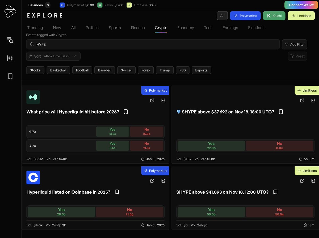Viewport: 319px width, 238px height.
Task: Select the Trump tag chip
Action: (165, 70)
